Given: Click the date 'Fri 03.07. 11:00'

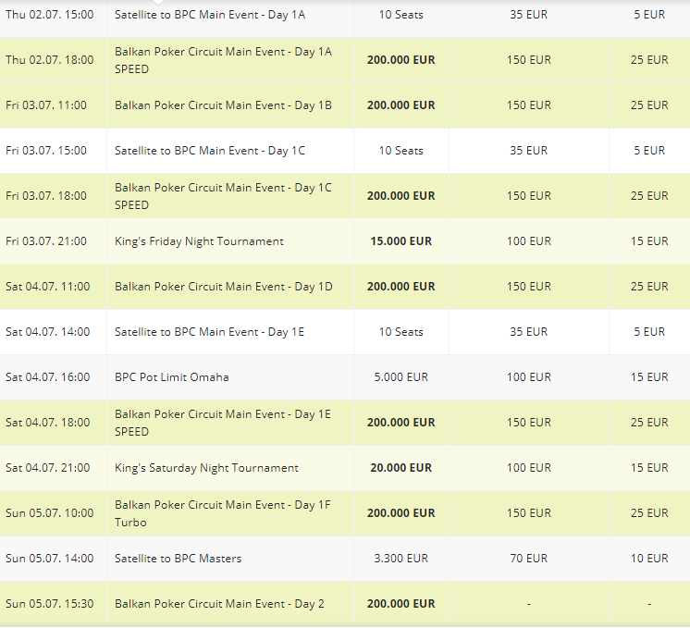Looking at the screenshot, I should (x=46, y=105).
